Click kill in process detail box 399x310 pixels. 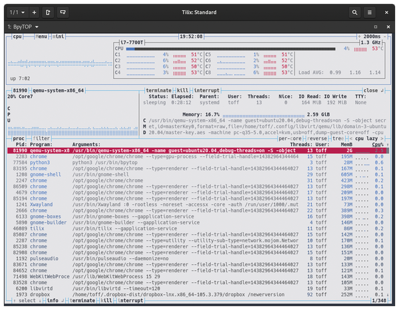(x=182, y=90)
